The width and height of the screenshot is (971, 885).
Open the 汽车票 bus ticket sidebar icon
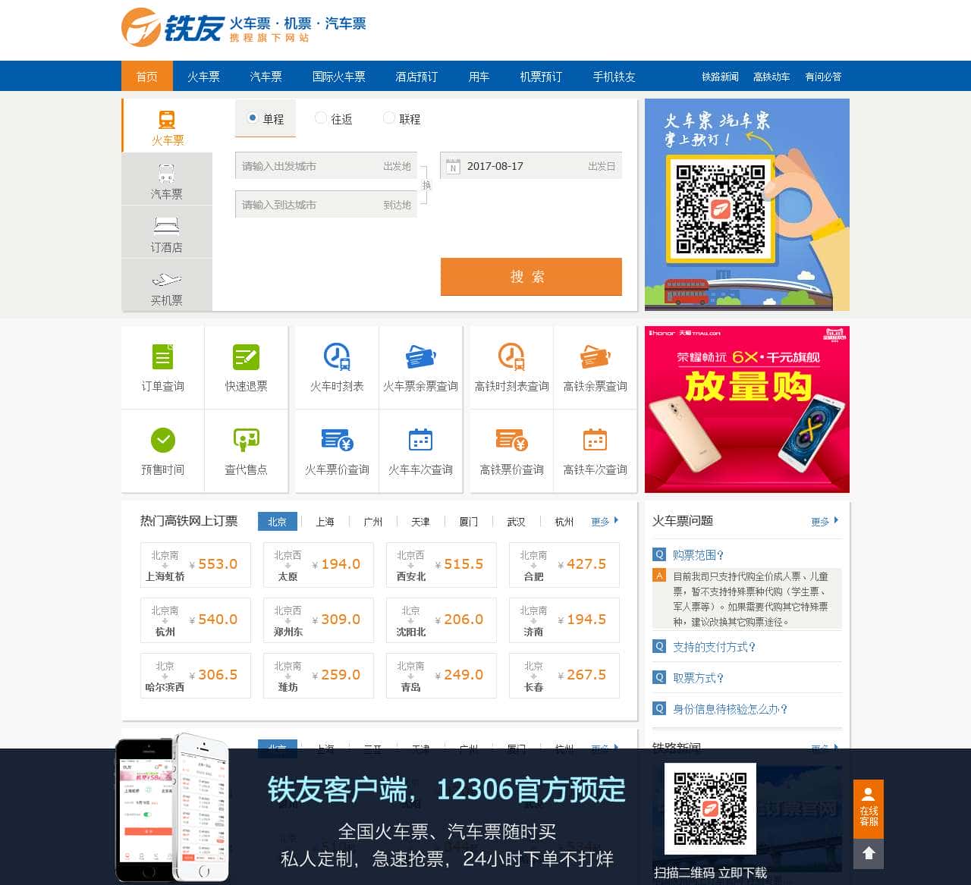(167, 174)
